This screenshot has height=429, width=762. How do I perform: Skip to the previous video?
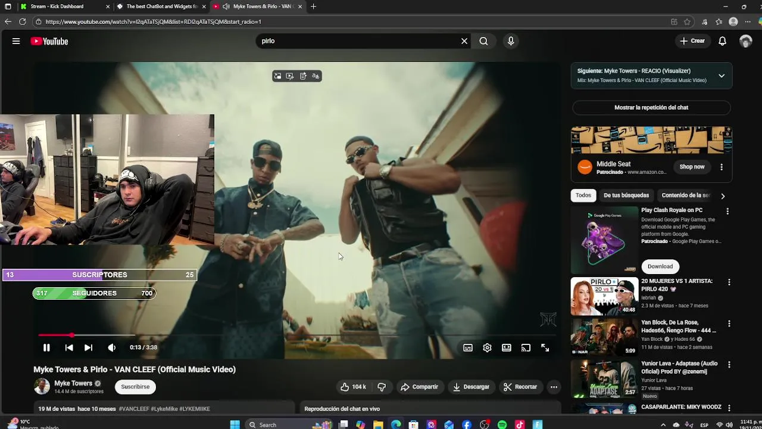point(69,347)
